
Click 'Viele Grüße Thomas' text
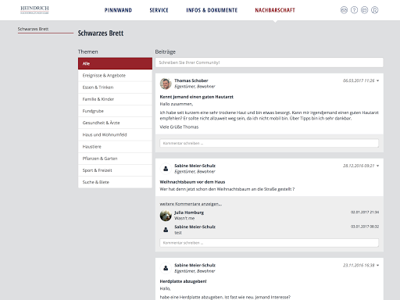179,127
